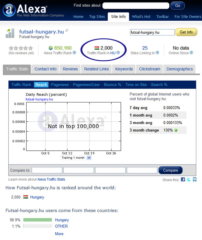Click help icon next to Alexa Traffic Rank
The image size is (202, 240).
click(x=74, y=53)
